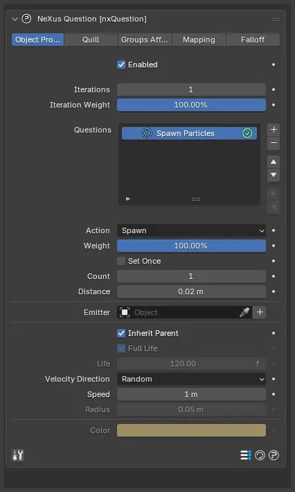Click the circled-P icon at bottom right

pyautogui.click(x=274, y=455)
